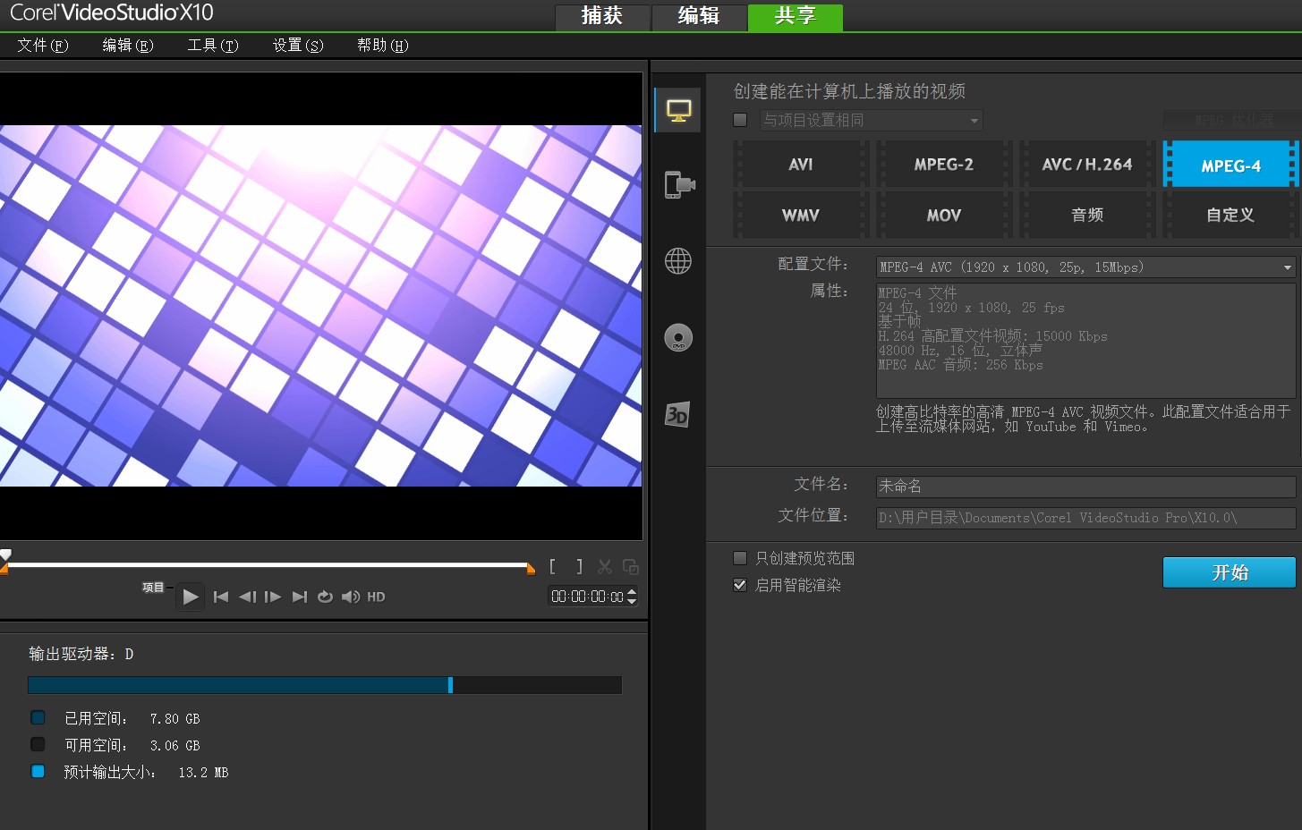The image size is (1302, 830).
Task: Click the '输出驱动器: D' label
Action: tap(81, 655)
